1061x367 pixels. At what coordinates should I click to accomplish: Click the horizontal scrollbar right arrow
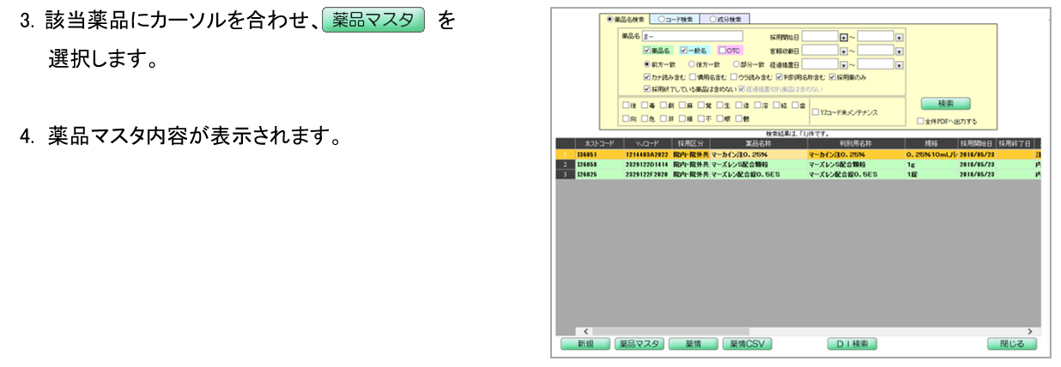(1030, 330)
